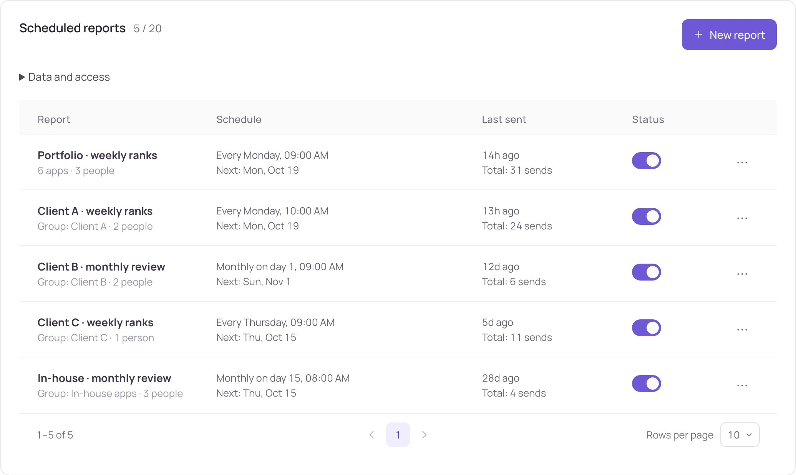Open the Portfolio · weekly ranks report
Screen dimensions: 796x475
[x=97, y=155]
